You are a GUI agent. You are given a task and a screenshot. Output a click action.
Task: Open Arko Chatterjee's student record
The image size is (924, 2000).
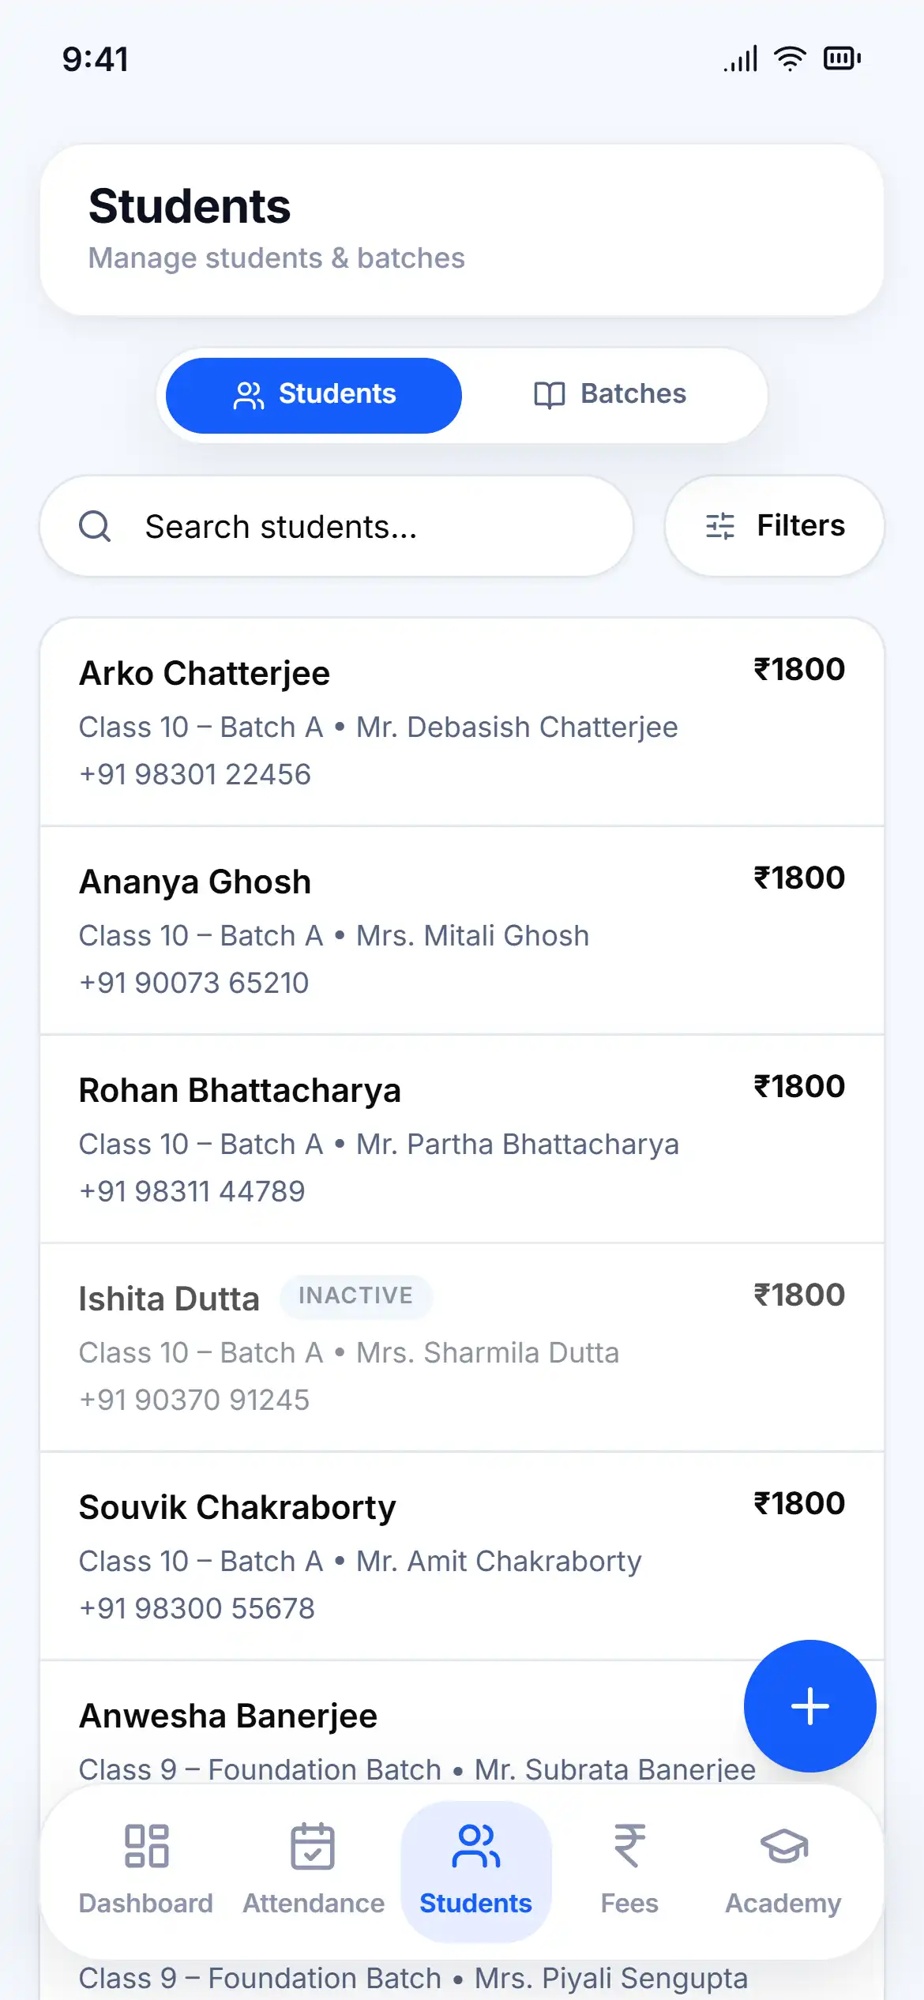(x=462, y=722)
